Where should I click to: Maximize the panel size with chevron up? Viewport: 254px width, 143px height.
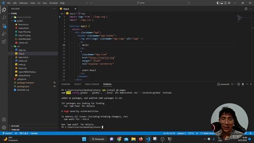tap(247, 84)
